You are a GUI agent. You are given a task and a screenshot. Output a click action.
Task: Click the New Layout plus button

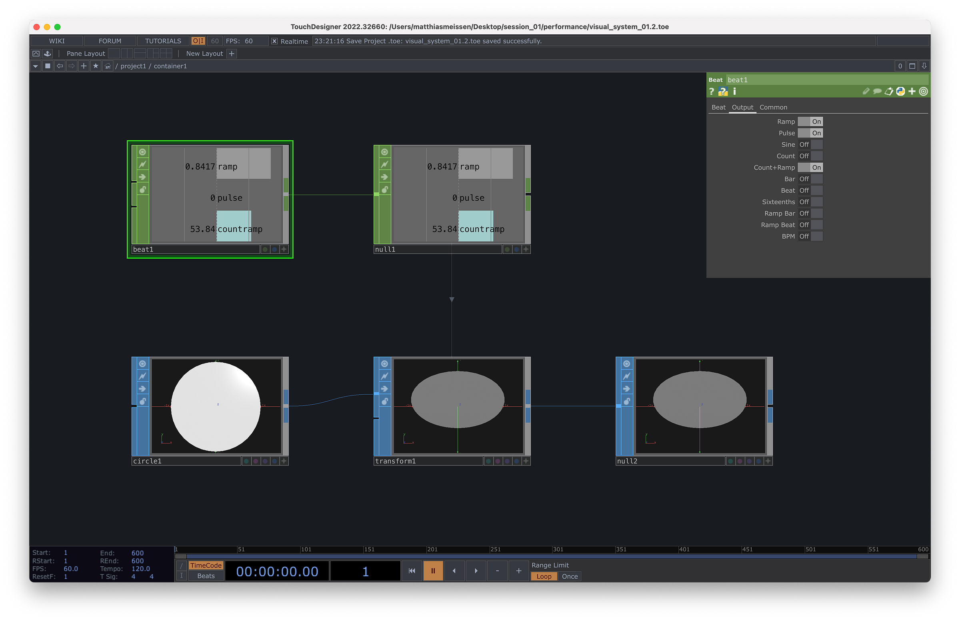coord(232,54)
